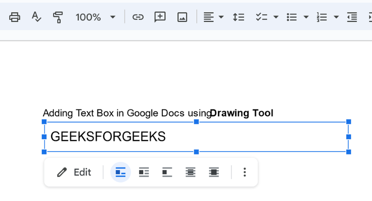Click the bottom-right resize handle
This screenshot has height=201, width=372.
349,152
